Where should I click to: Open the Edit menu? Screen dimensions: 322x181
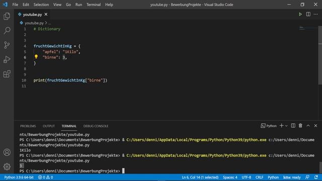coord(26,5)
